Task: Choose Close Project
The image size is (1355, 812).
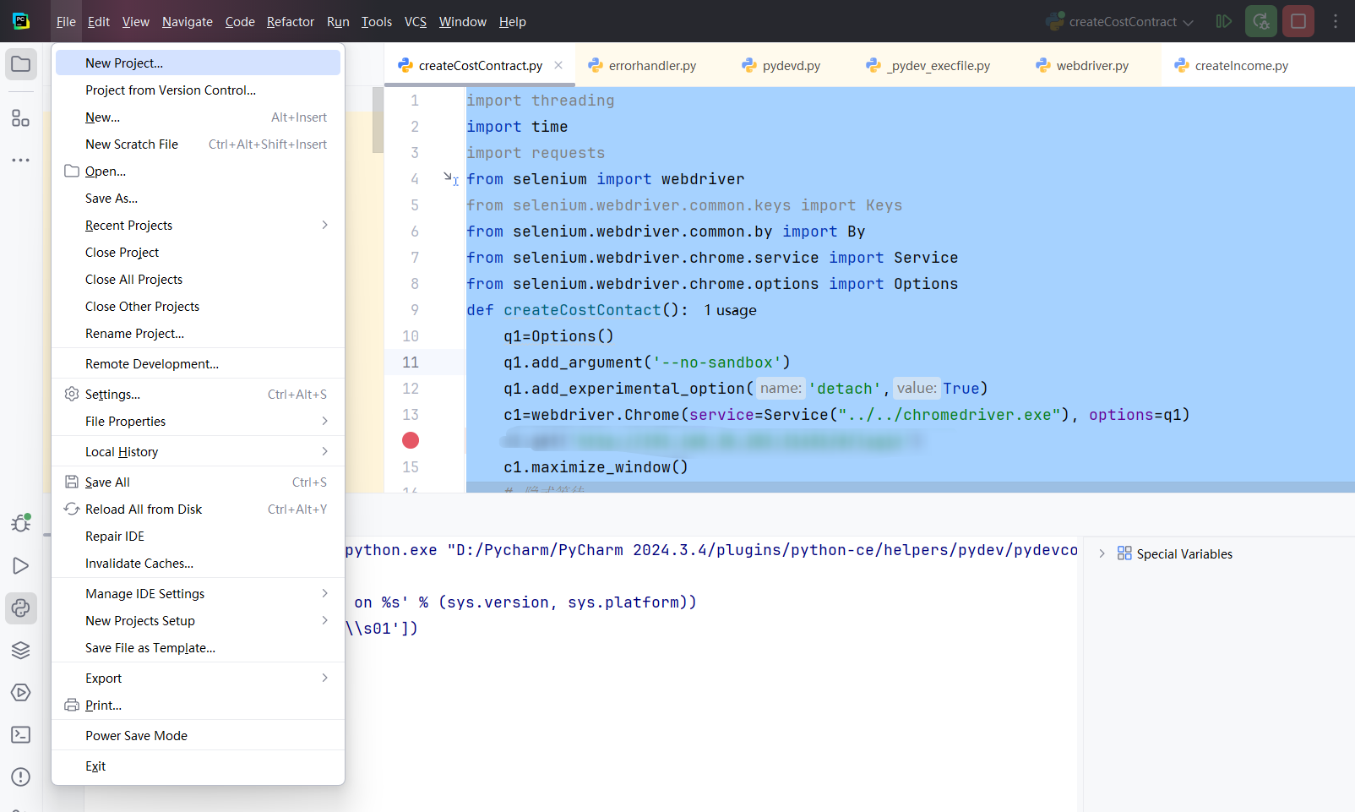Action: coord(198,252)
